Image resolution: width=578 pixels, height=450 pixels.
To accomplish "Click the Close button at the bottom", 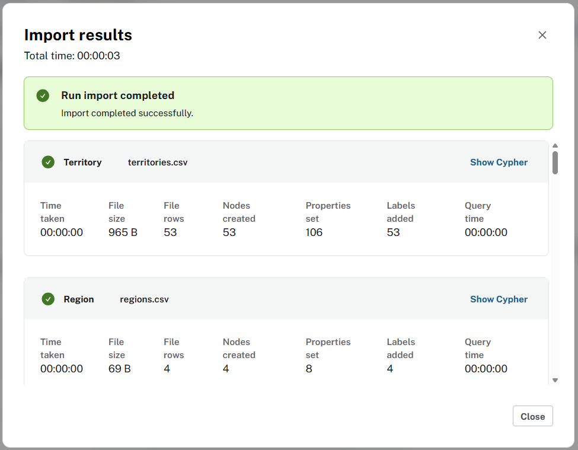I will 532,416.
